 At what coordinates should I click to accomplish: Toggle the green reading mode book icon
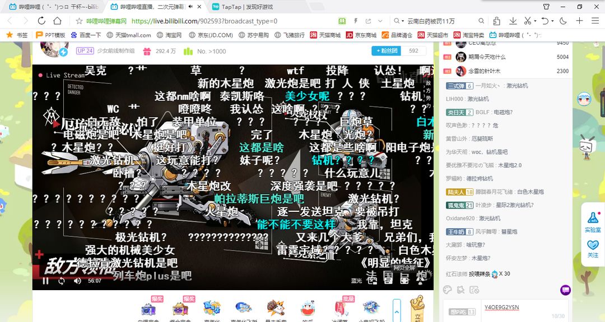coord(342,21)
